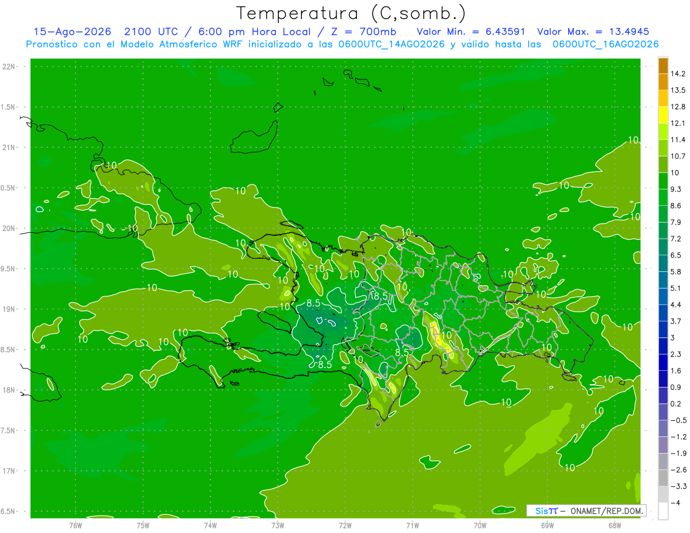Image resolution: width=690 pixels, height=533 pixels.
Task: Click the legend value 13.5
Action: point(678,90)
